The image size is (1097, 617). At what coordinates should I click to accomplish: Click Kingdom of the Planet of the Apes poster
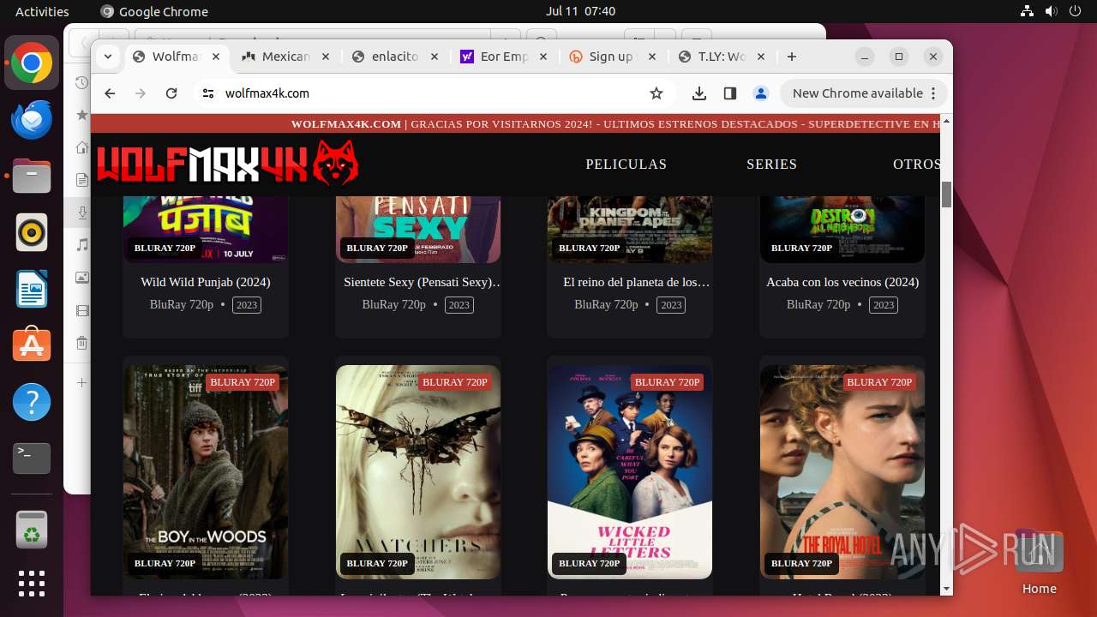tap(630, 229)
